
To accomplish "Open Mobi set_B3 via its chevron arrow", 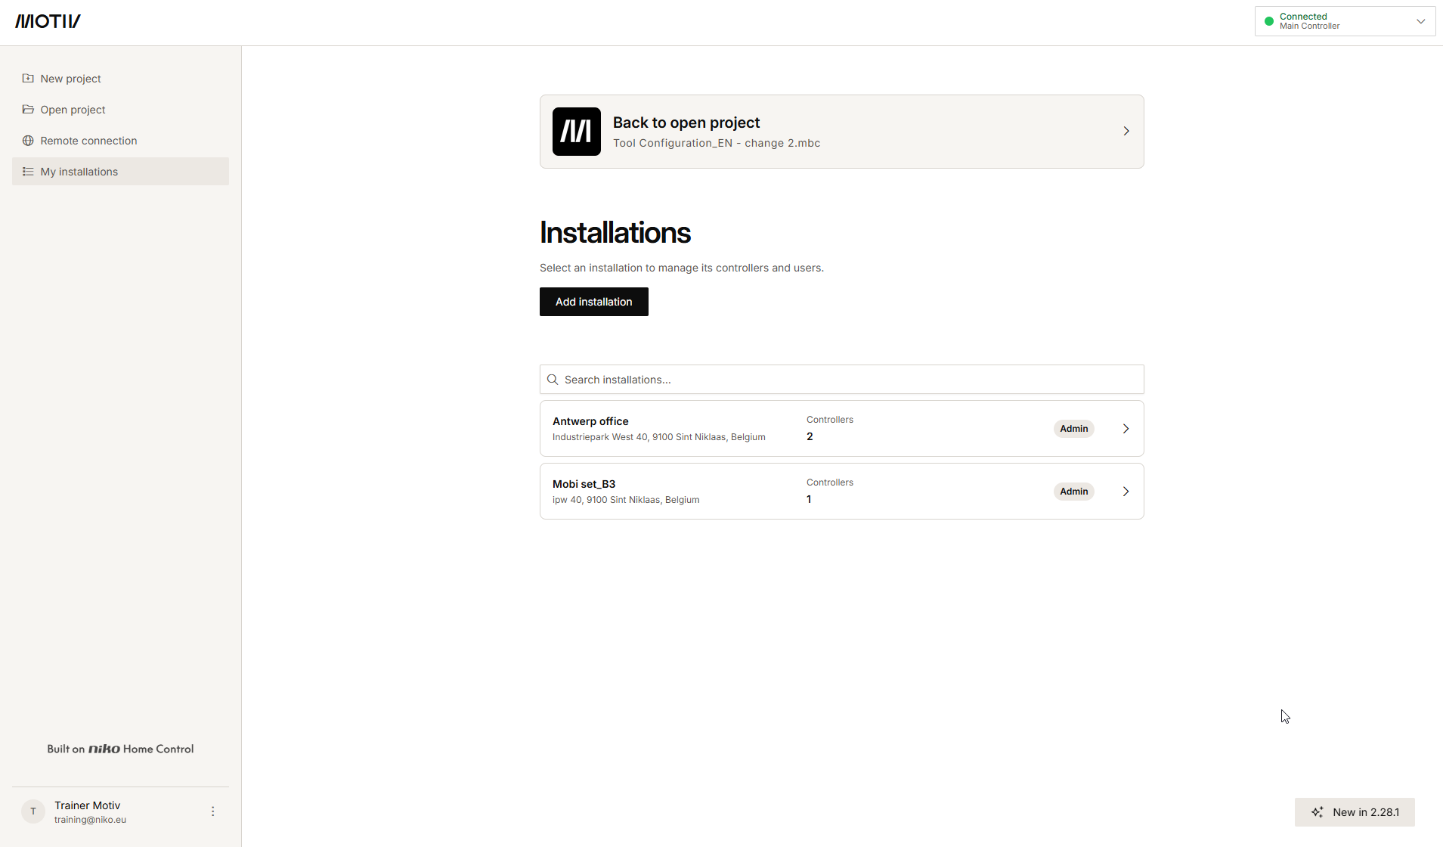I will click(1126, 492).
